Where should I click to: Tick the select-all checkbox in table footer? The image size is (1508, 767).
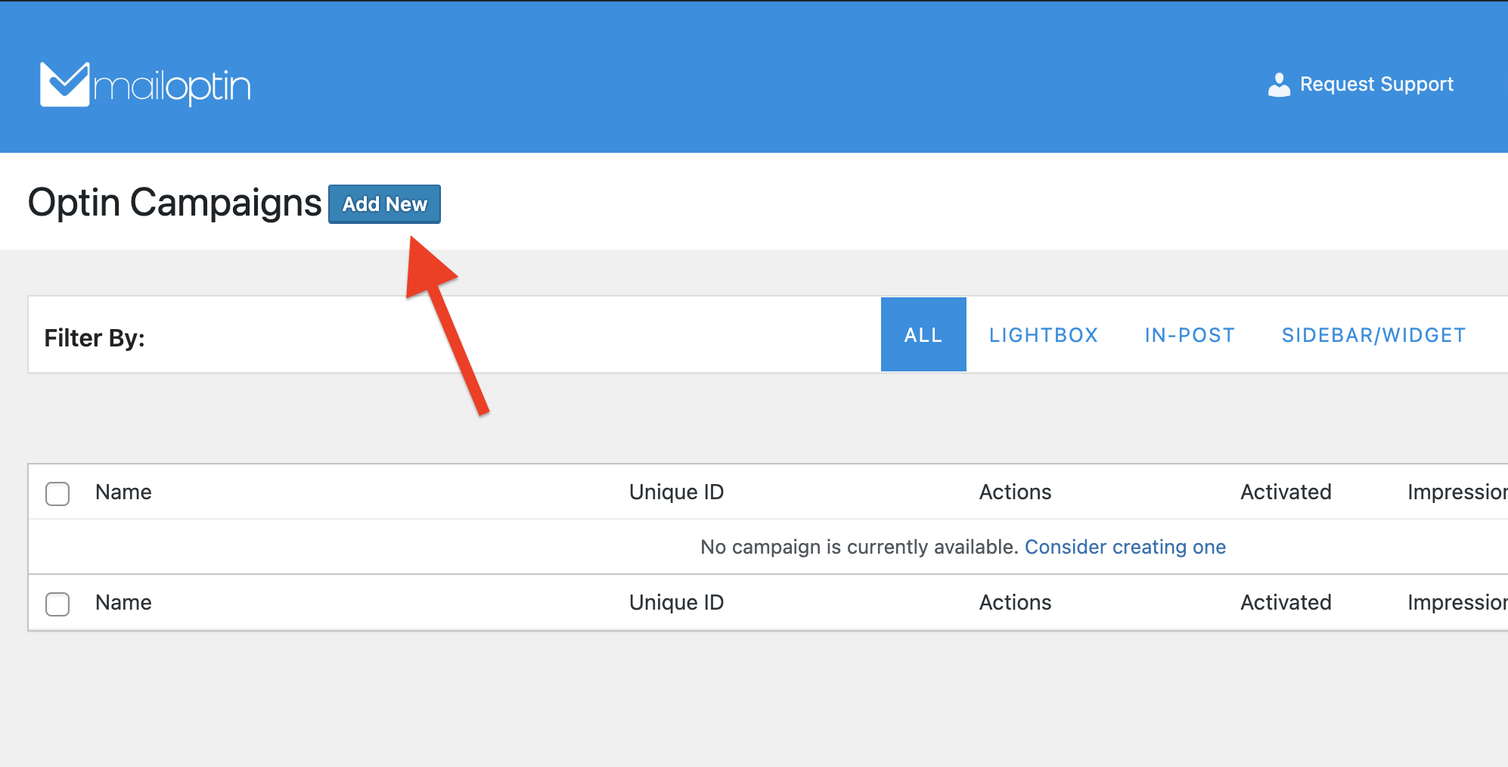point(57,604)
